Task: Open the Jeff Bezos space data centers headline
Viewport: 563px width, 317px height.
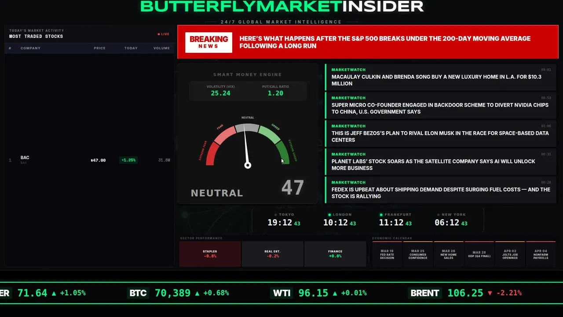Action: pos(440,136)
